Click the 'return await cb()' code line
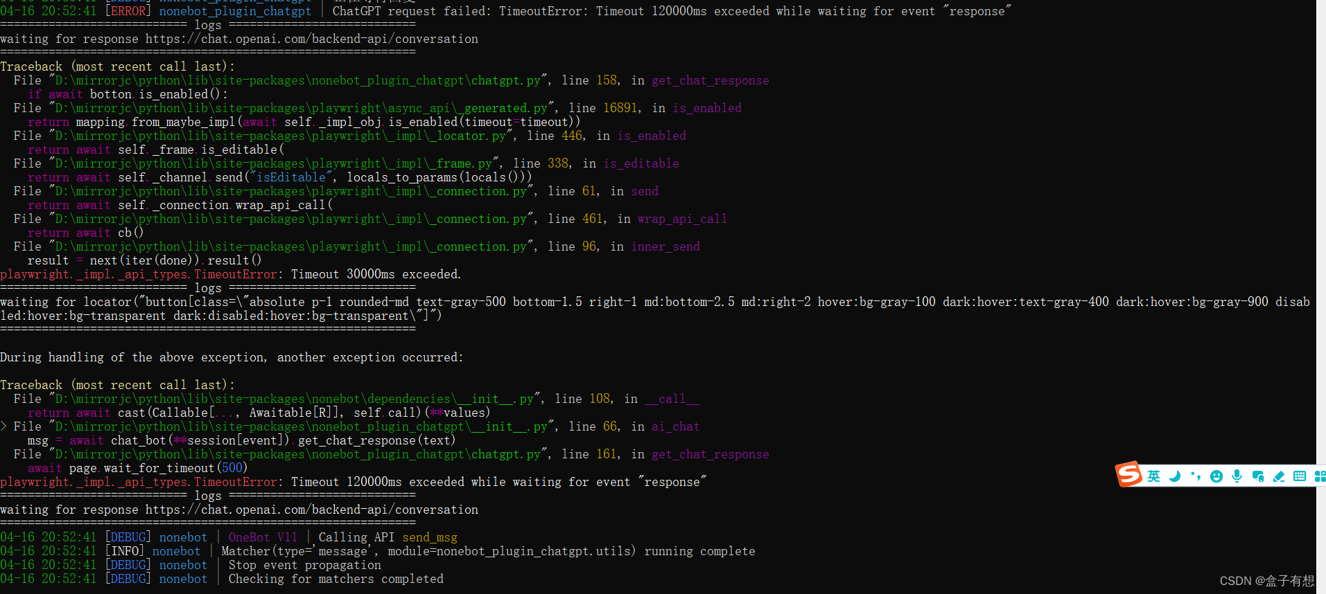The image size is (1326, 594). pyautogui.click(x=86, y=233)
